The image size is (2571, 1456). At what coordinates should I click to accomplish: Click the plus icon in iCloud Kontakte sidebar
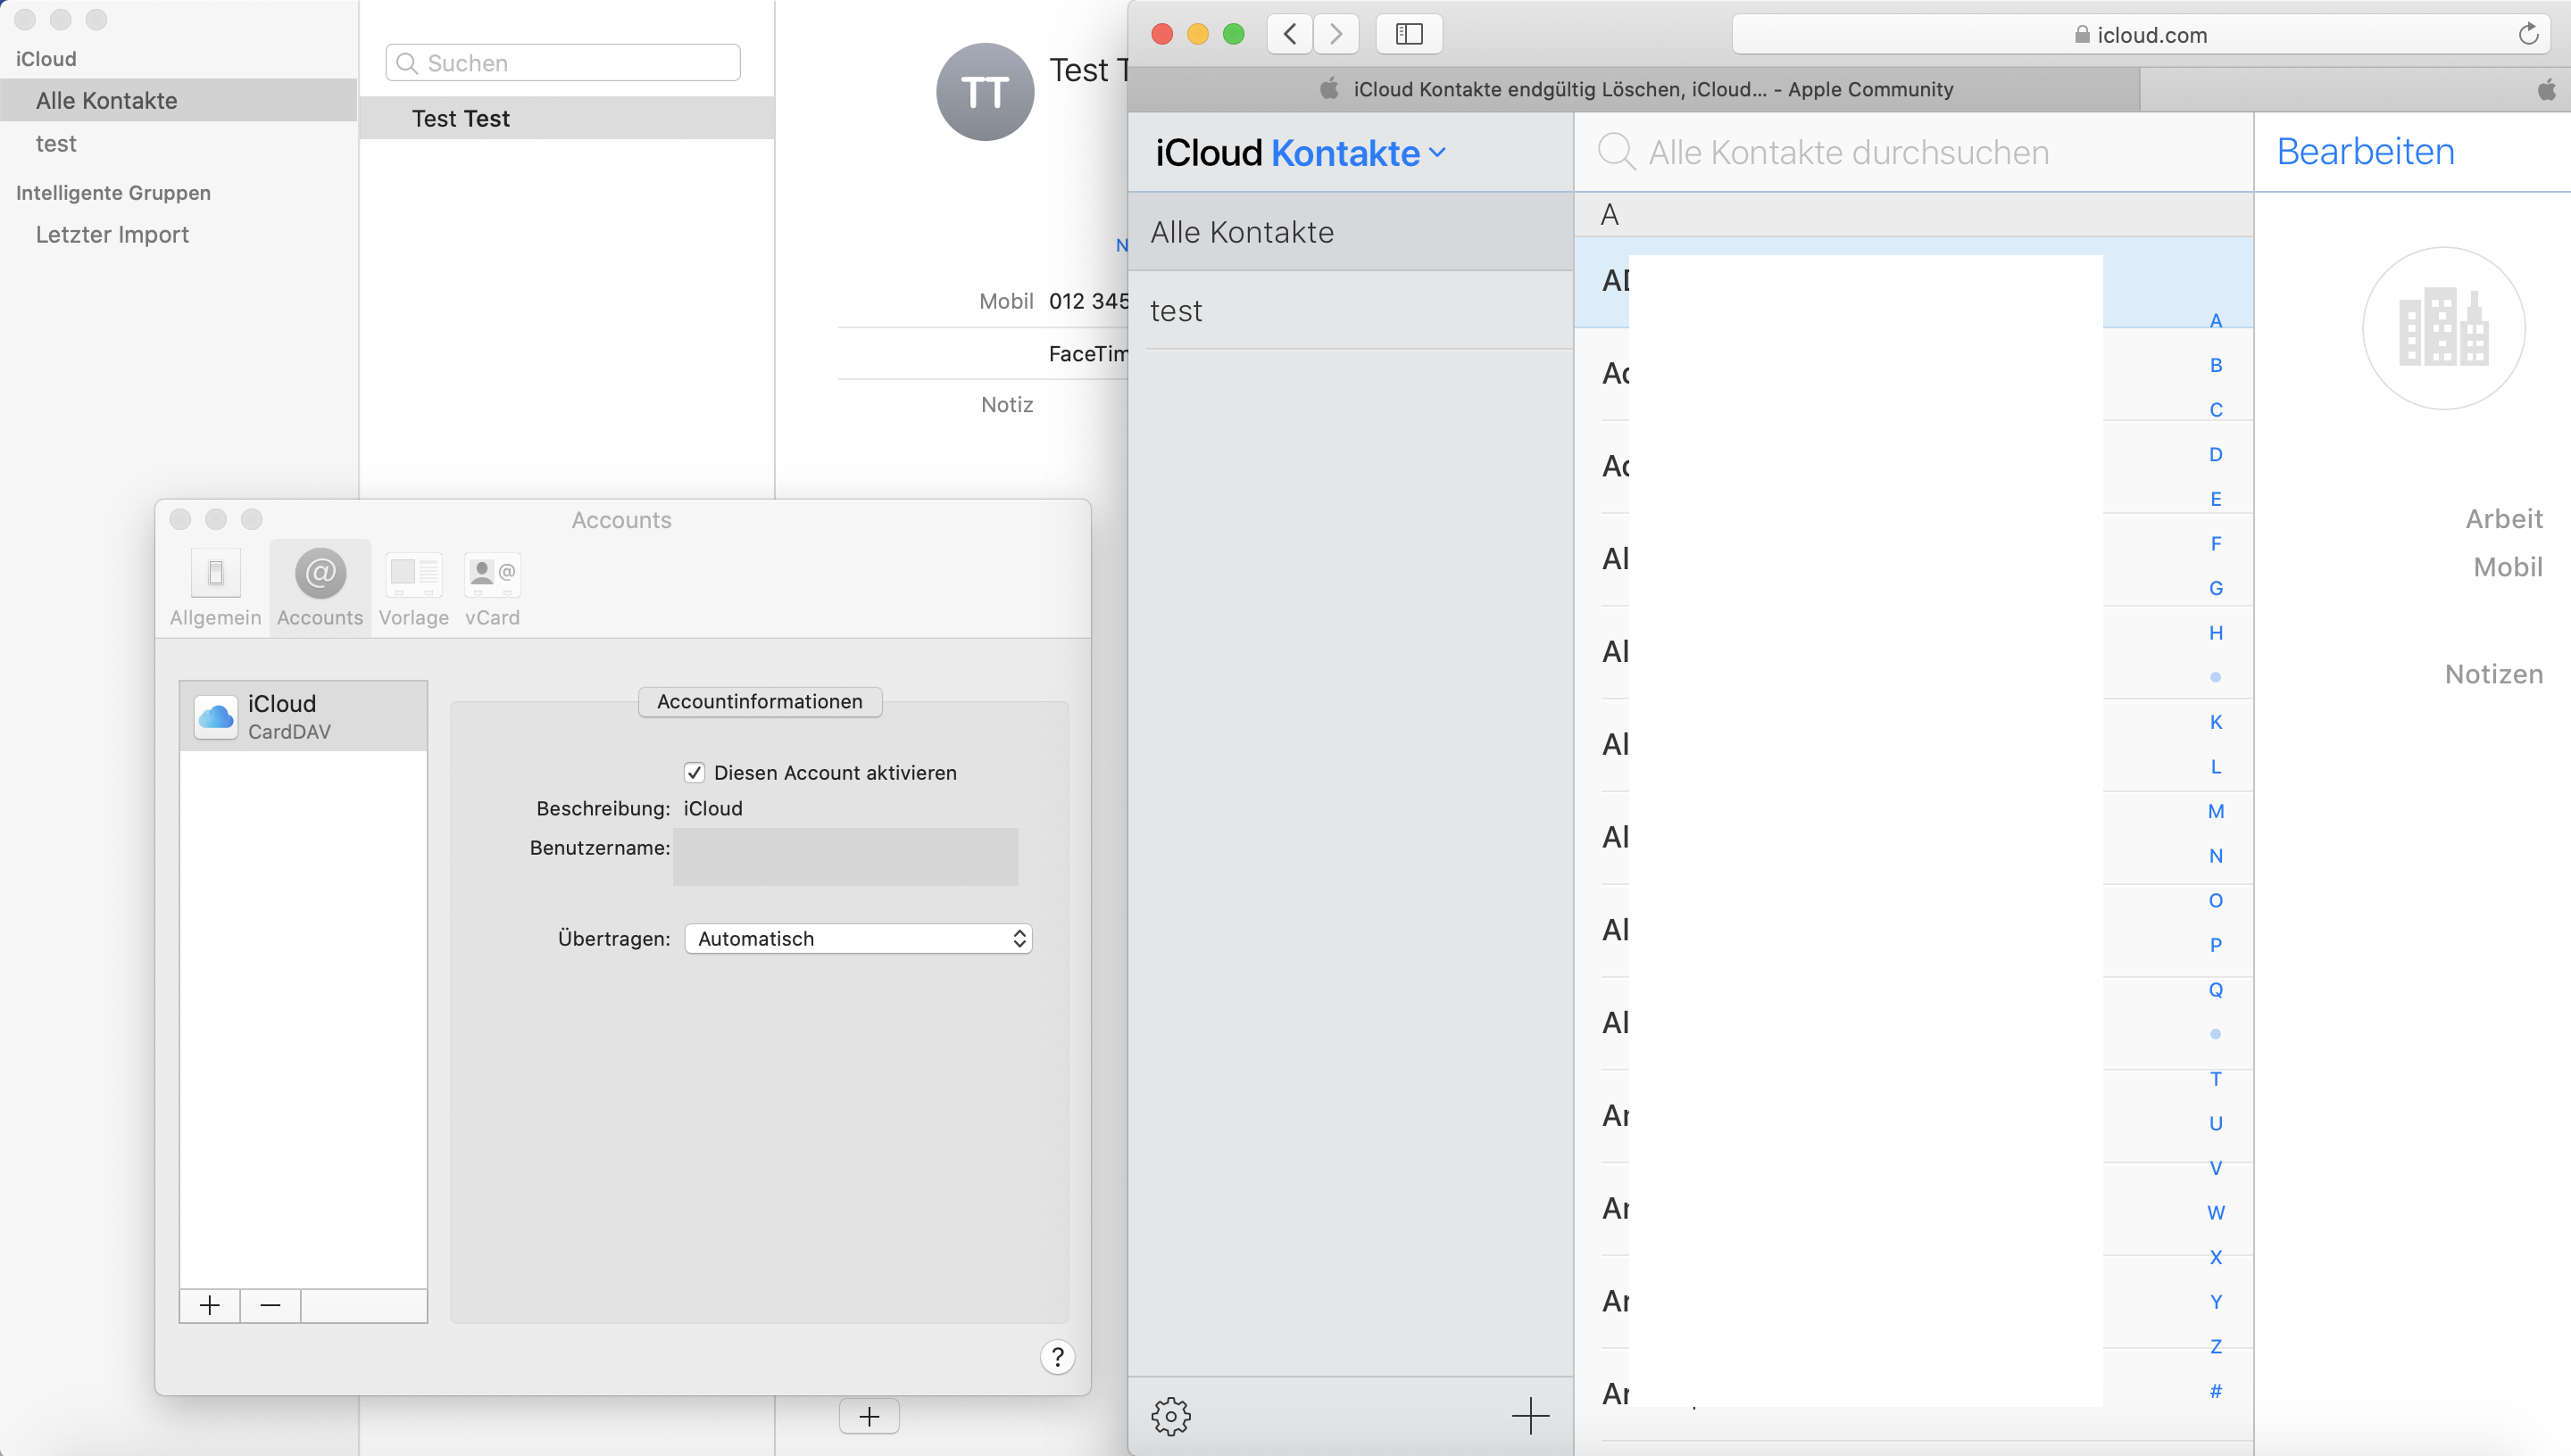tap(1529, 1416)
